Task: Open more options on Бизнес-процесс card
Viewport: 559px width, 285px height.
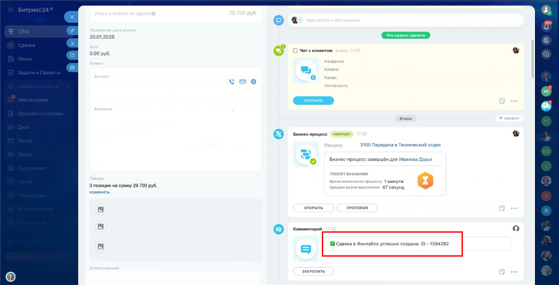Action: pos(514,208)
